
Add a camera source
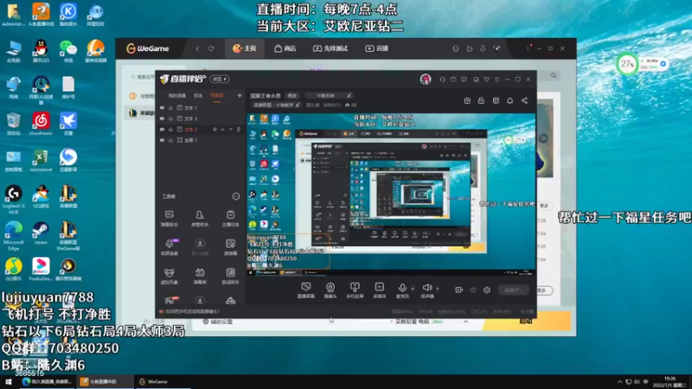pos(330,290)
